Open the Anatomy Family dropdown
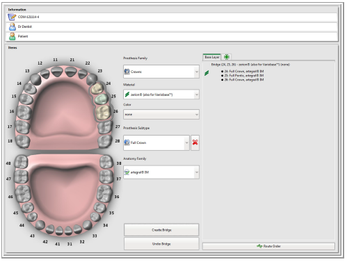This screenshot has height=262, width=347. click(161, 172)
